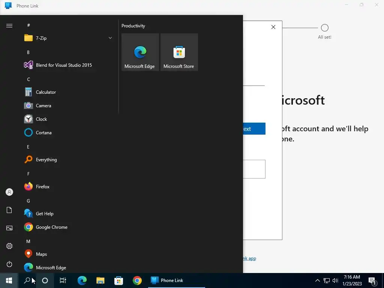The image size is (384, 288).
Task: Expand the Start menu hamburger icon
Action: pos(9,26)
